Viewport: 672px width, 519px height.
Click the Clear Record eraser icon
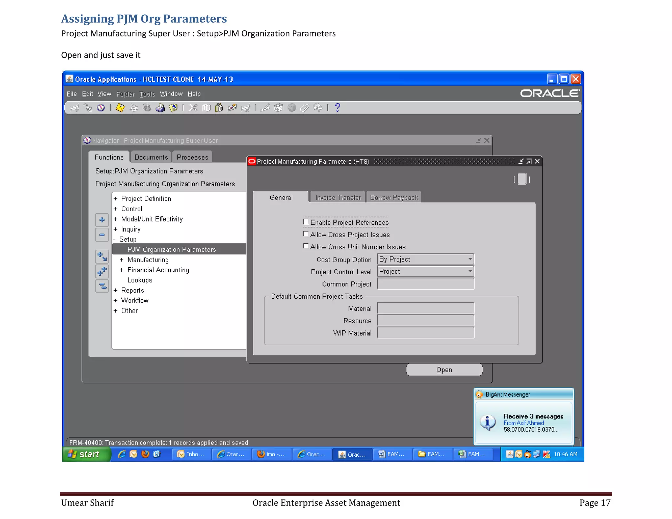232,108
